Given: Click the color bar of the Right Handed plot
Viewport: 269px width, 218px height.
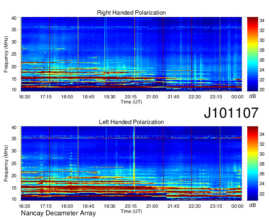Looking at the screenshot, I should tap(252, 54).
